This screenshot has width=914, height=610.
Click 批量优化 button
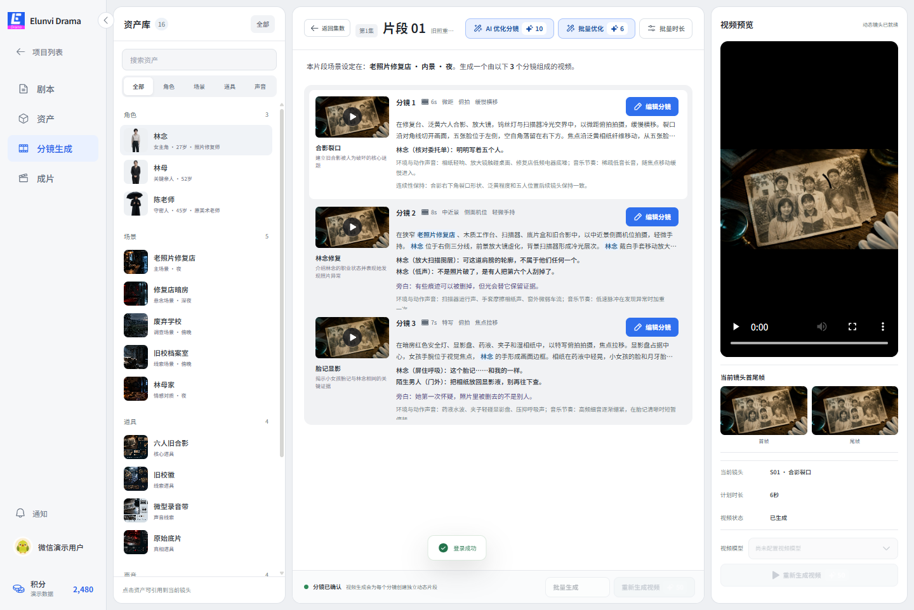pos(597,29)
